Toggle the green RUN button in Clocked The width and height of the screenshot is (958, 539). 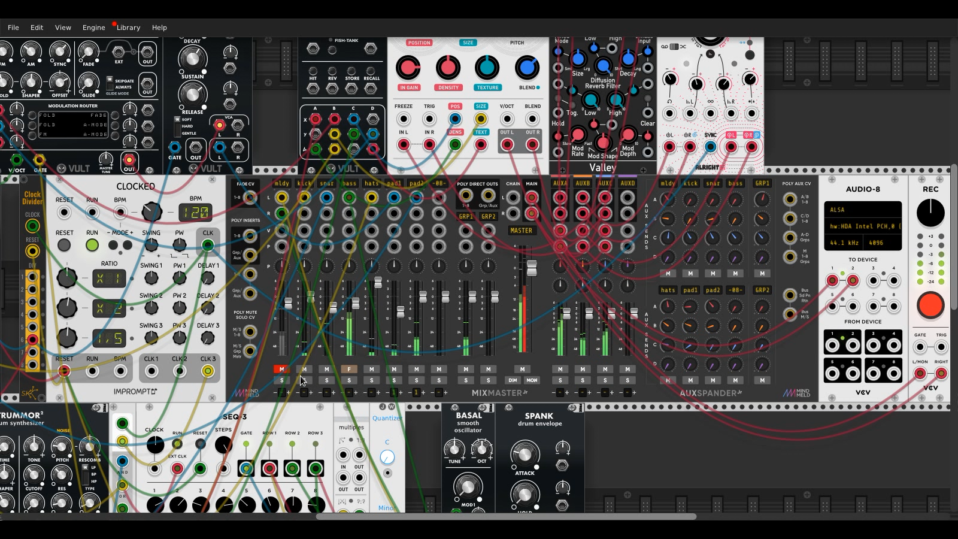(92, 244)
